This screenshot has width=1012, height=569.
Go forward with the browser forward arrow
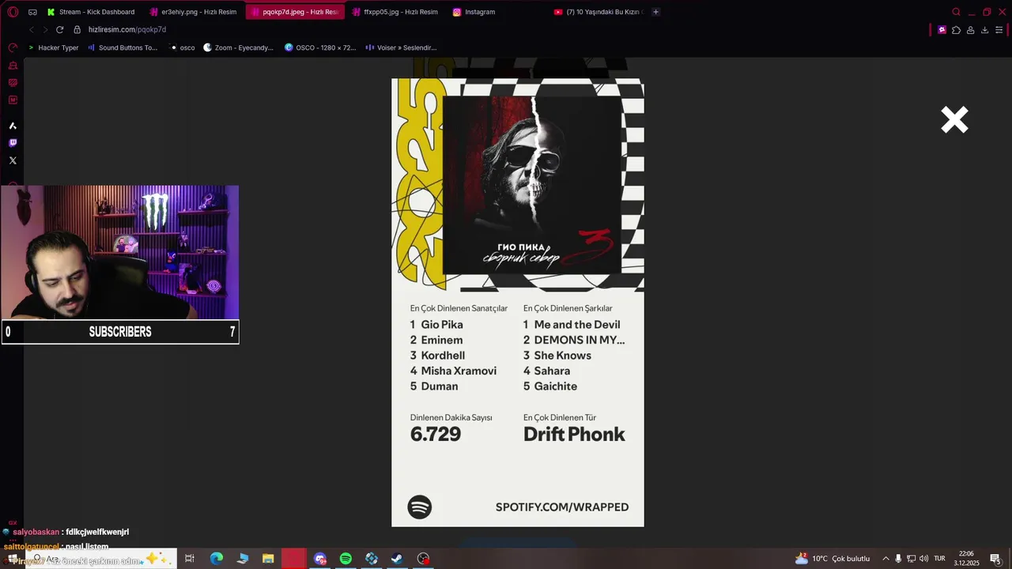(x=45, y=29)
